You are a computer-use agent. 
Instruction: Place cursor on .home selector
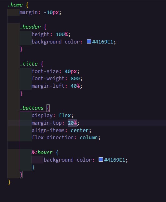click(15, 5)
